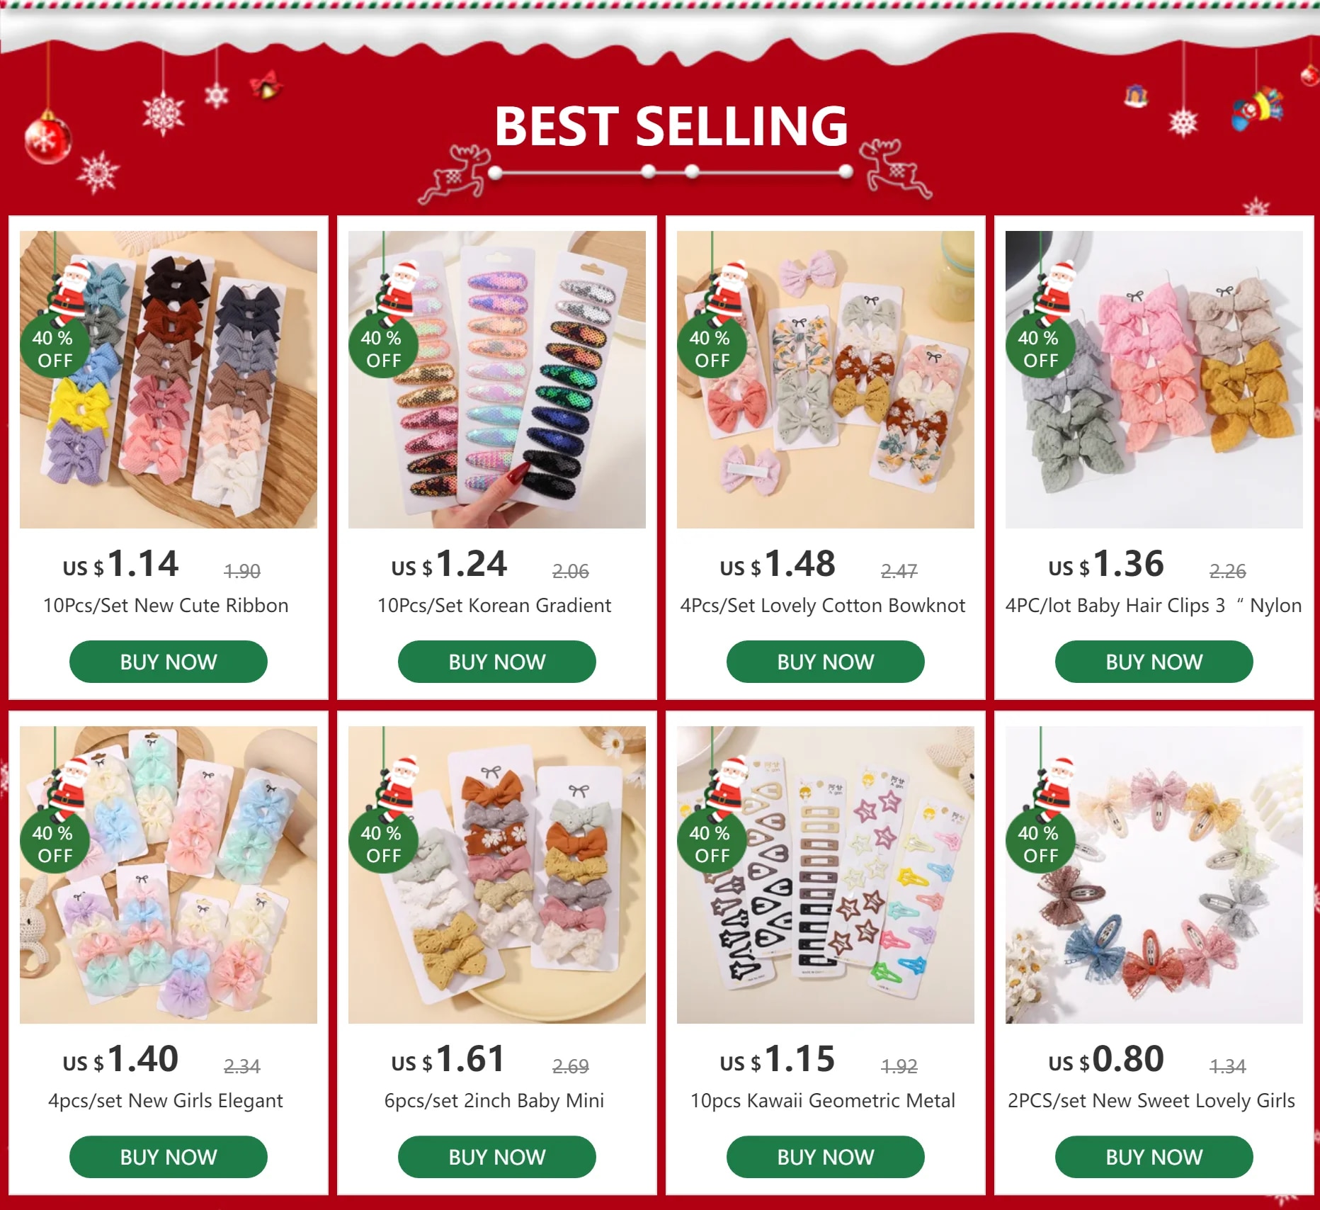Click BUY NOW under 4Pcs/Set Lovely Cotton Bowknot

coord(826,662)
